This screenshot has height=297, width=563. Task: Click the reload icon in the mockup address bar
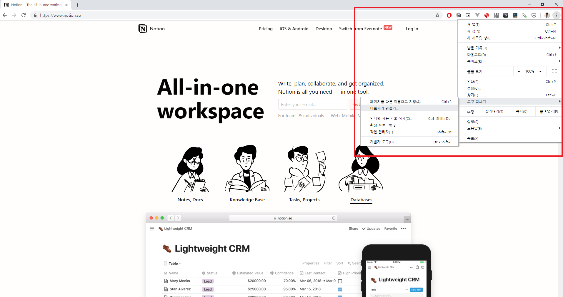[x=334, y=218]
